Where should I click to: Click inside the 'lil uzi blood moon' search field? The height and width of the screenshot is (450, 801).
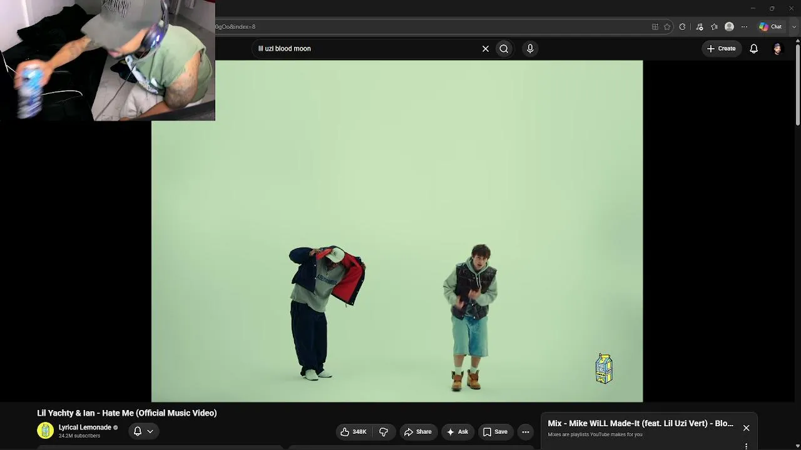coord(366,49)
